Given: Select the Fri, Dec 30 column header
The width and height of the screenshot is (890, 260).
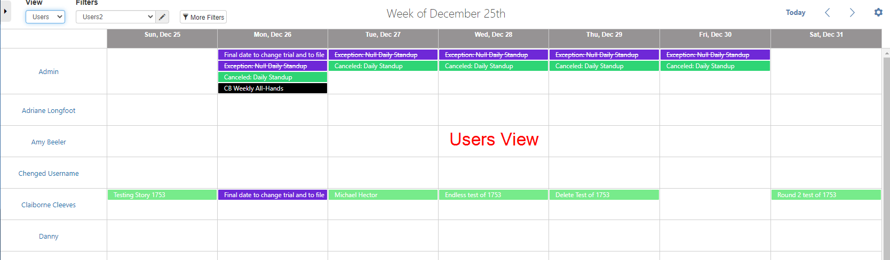Looking at the screenshot, I should tap(715, 35).
